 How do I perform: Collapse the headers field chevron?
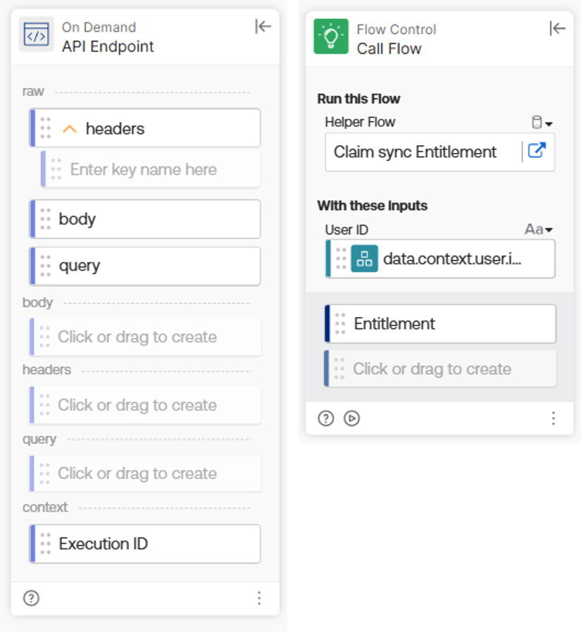[70, 129]
